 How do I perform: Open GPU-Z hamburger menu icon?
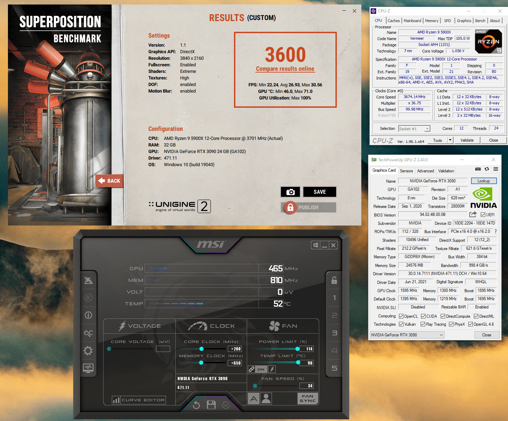pyautogui.click(x=496, y=169)
